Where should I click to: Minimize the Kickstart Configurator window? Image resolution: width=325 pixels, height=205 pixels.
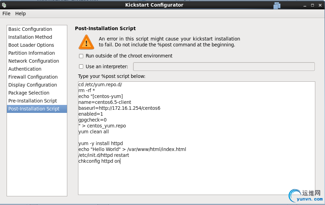pos(305,5)
